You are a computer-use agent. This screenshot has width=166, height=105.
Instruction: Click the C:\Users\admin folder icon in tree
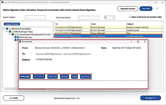point(15,35)
